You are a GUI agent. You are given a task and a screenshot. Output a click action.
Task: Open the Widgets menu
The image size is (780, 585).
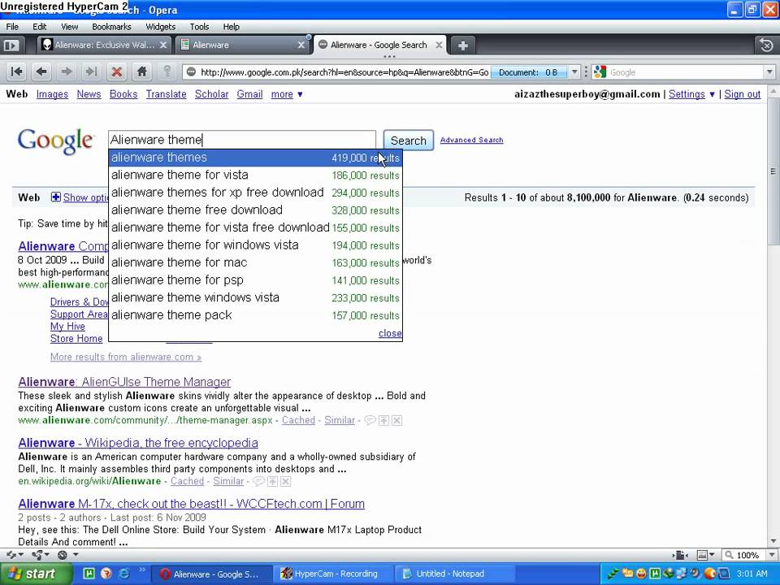[160, 27]
